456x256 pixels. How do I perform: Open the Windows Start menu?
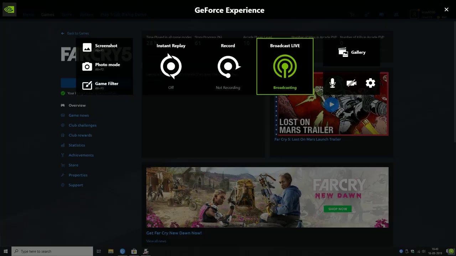(6, 251)
